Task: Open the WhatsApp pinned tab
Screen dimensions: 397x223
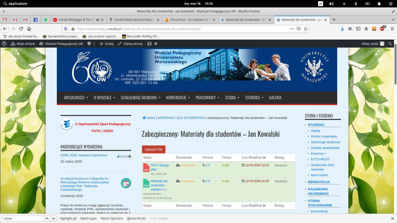Action: pyautogui.click(x=46, y=20)
